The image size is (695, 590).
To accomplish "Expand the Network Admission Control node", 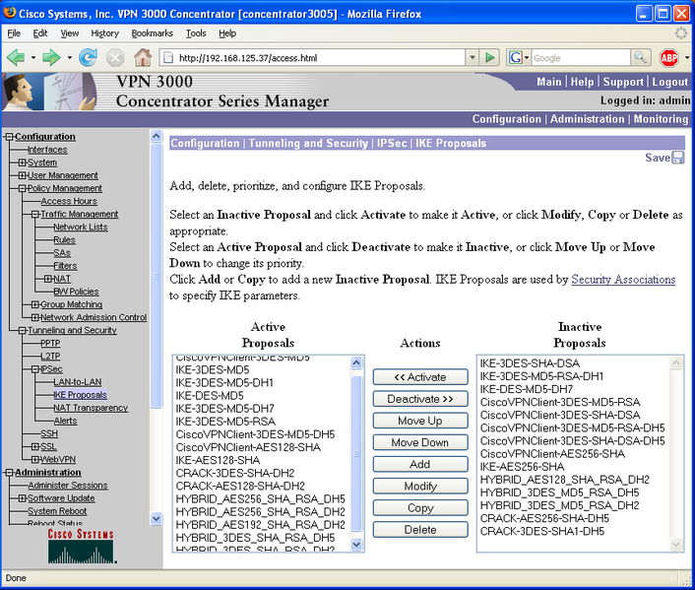I will 35,317.
